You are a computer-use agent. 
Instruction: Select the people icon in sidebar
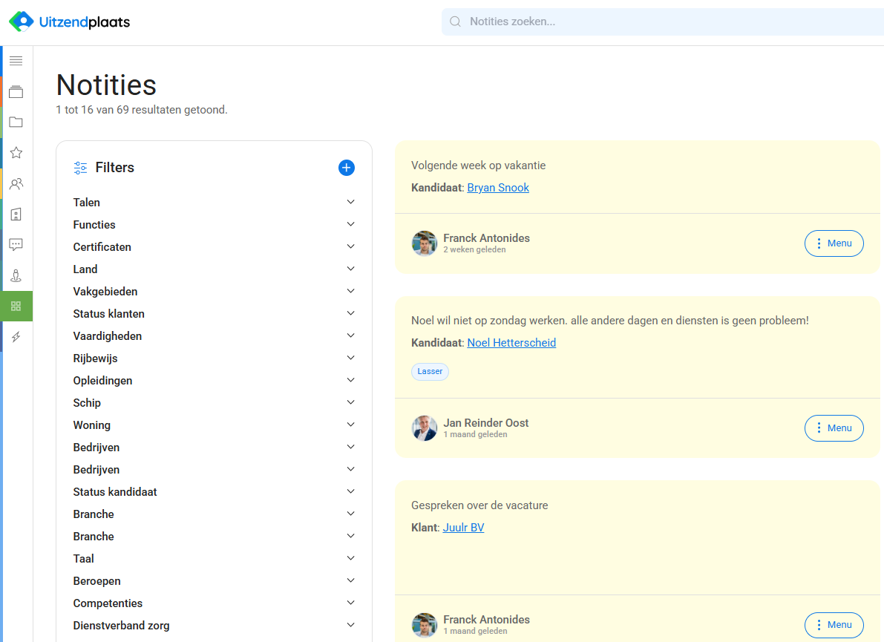tap(16, 184)
